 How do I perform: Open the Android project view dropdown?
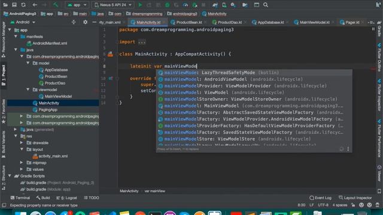23,22
